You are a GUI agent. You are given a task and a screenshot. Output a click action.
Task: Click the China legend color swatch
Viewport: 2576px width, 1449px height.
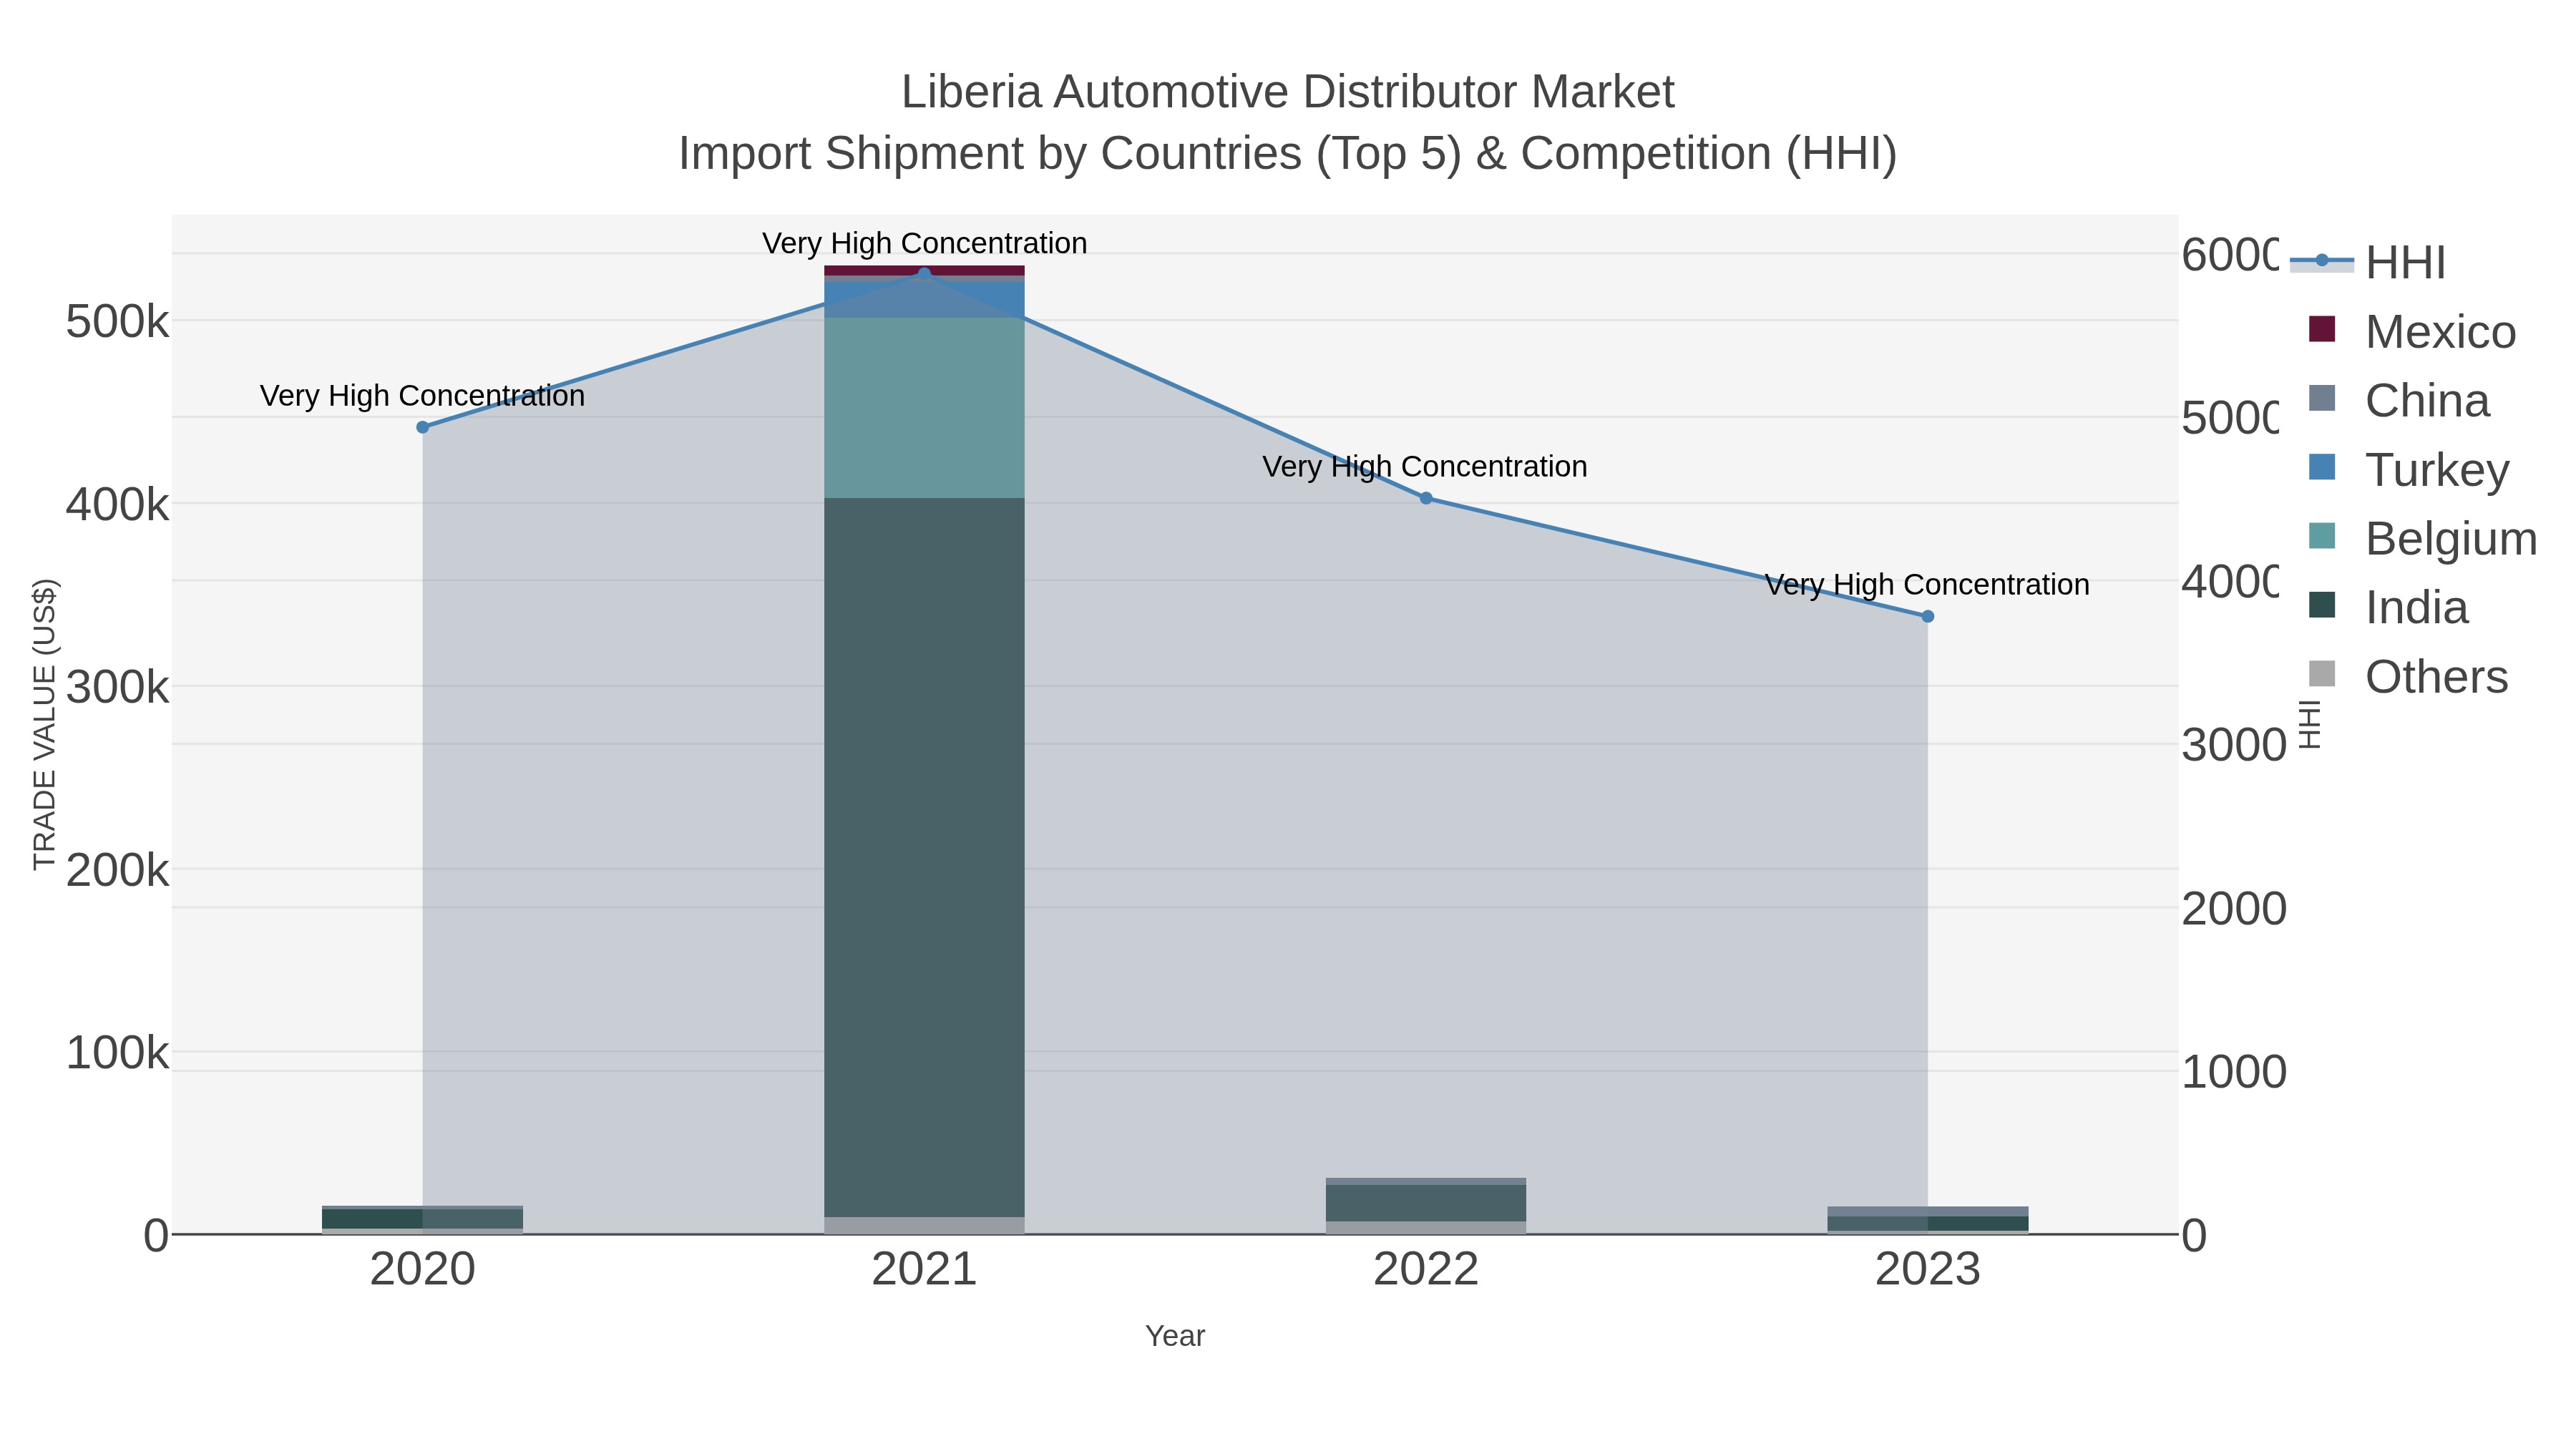(x=2322, y=398)
